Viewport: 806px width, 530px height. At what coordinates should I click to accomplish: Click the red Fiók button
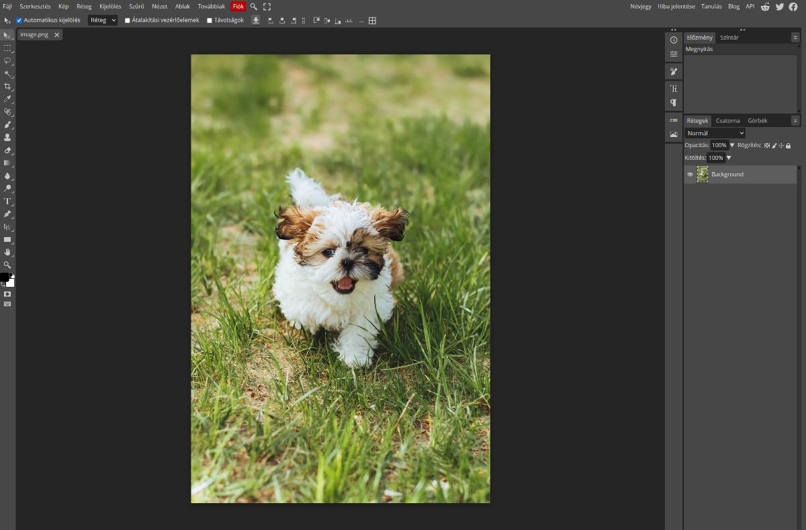pyautogui.click(x=238, y=6)
